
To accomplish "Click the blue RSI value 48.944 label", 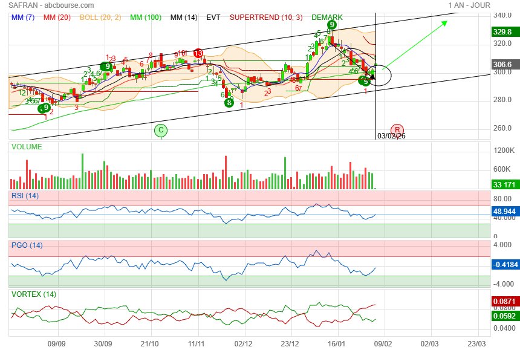I will tap(503, 212).
